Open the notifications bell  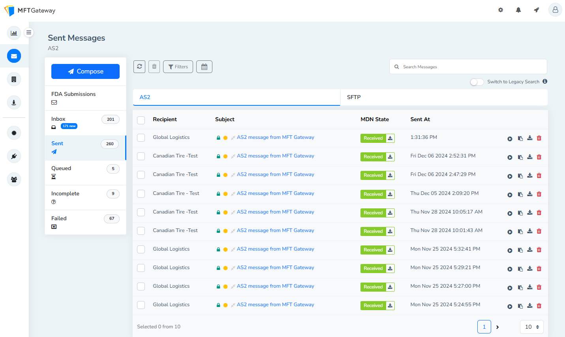tap(518, 10)
